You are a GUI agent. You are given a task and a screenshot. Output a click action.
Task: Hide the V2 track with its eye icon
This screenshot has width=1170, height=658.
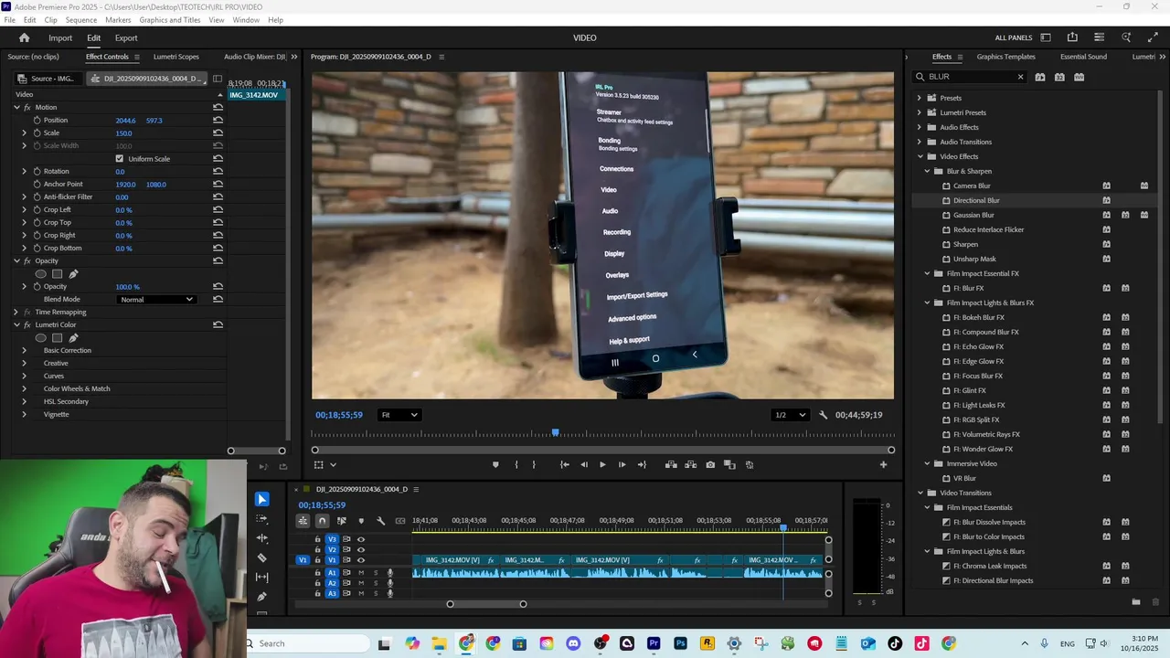[x=360, y=549]
